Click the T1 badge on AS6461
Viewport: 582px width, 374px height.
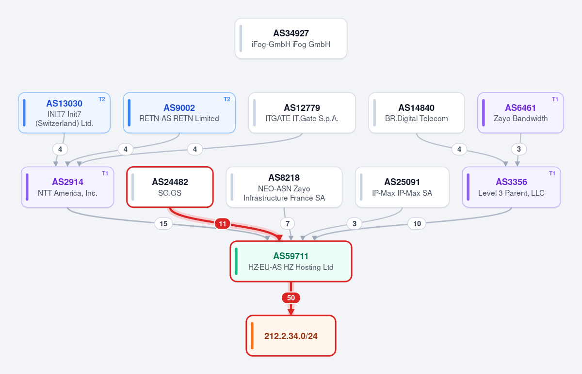click(x=555, y=99)
